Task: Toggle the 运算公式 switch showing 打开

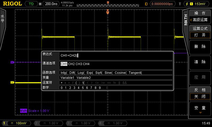Action: (x=200, y=35)
